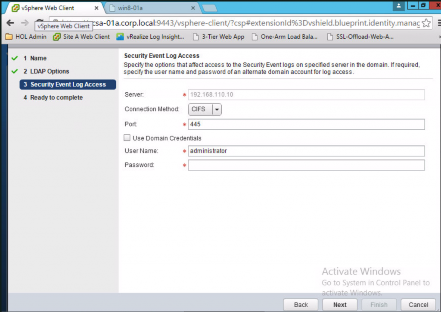This screenshot has width=441, height=312.
Task: Open the vRealize Log Insight bookmark
Action: [150, 37]
